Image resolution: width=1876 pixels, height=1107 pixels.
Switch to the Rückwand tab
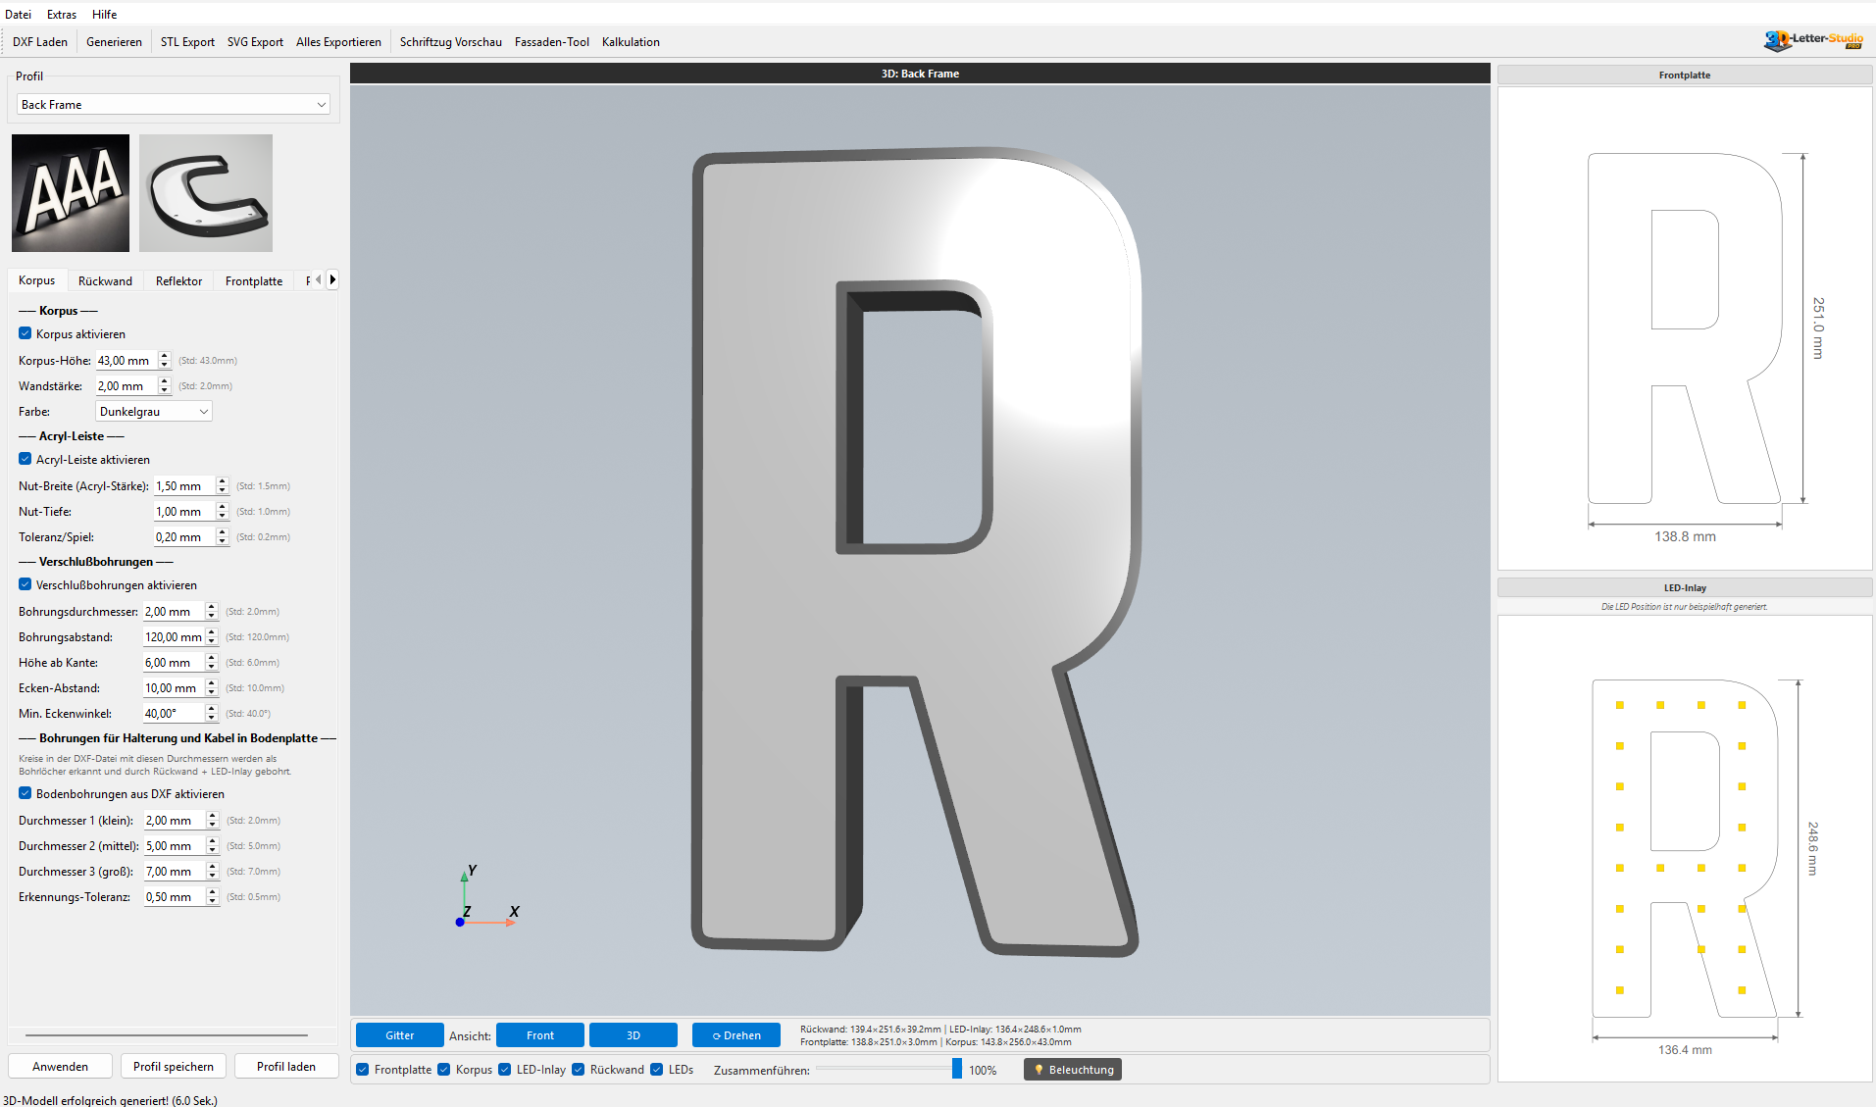[105, 280]
